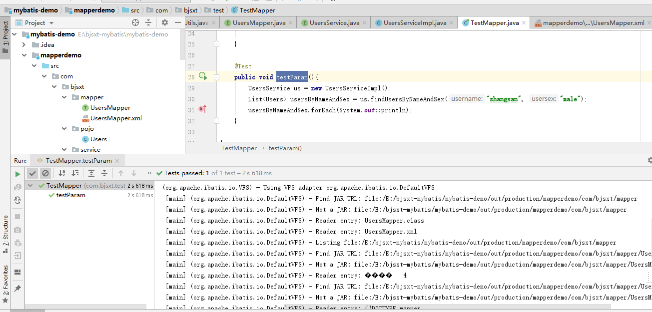Open Run tool window settings gear
The image size is (652, 312).
coord(649,160)
